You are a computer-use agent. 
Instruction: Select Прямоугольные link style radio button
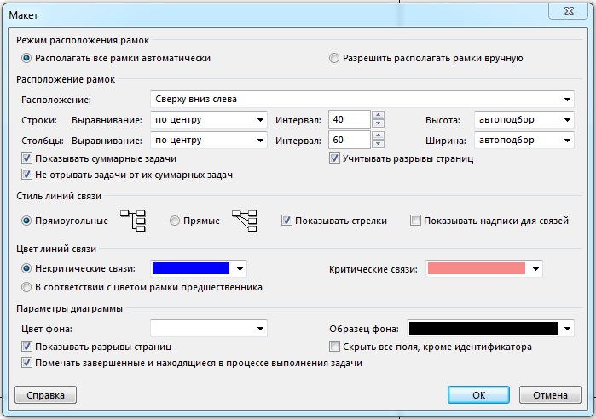(x=26, y=221)
